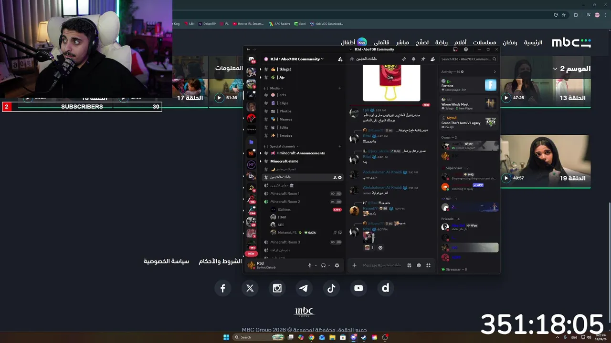Click Discord message input field
611x343 pixels.
click(x=382, y=265)
